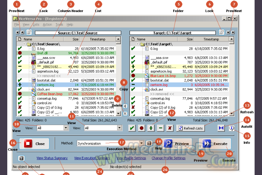The width and height of the screenshot is (262, 175).
Task: Collapse the C:\Test\target tree folder
Action: tap(138, 44)
